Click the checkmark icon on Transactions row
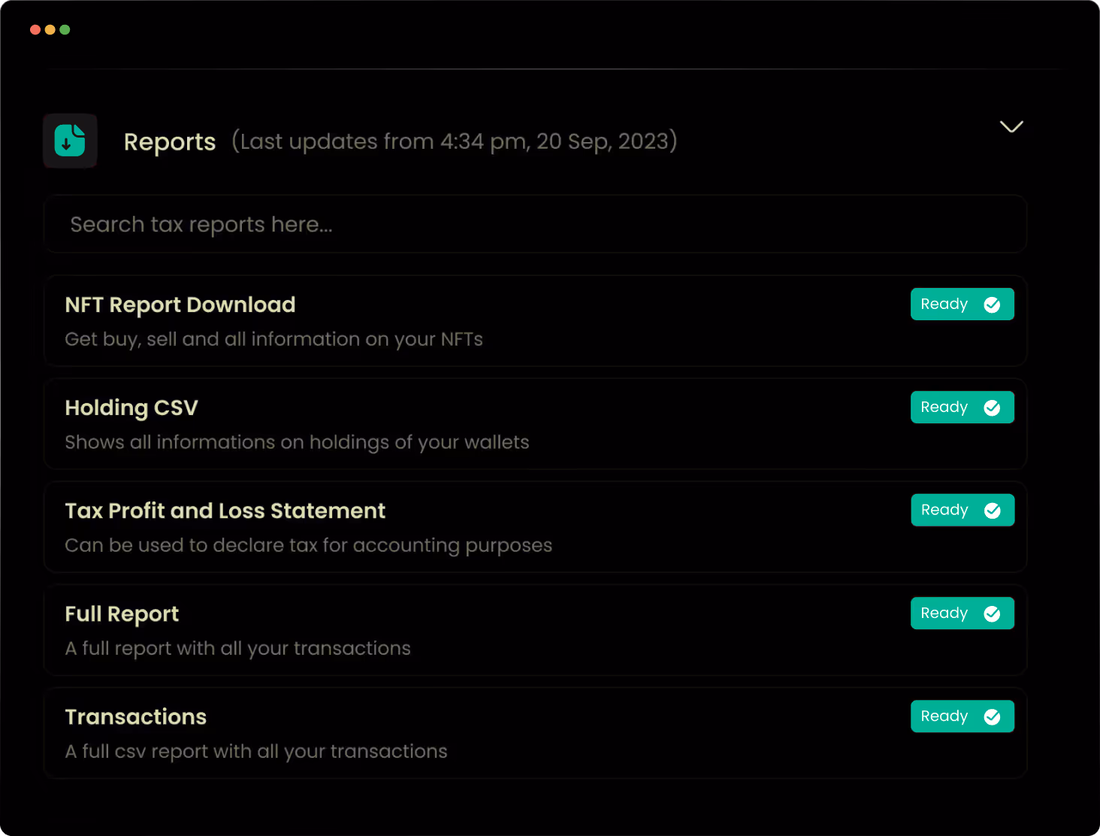The image size is (1100, 836). [x=992, y=716]
